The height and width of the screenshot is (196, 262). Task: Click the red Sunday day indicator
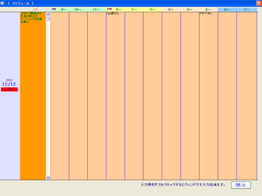(9, 89)
